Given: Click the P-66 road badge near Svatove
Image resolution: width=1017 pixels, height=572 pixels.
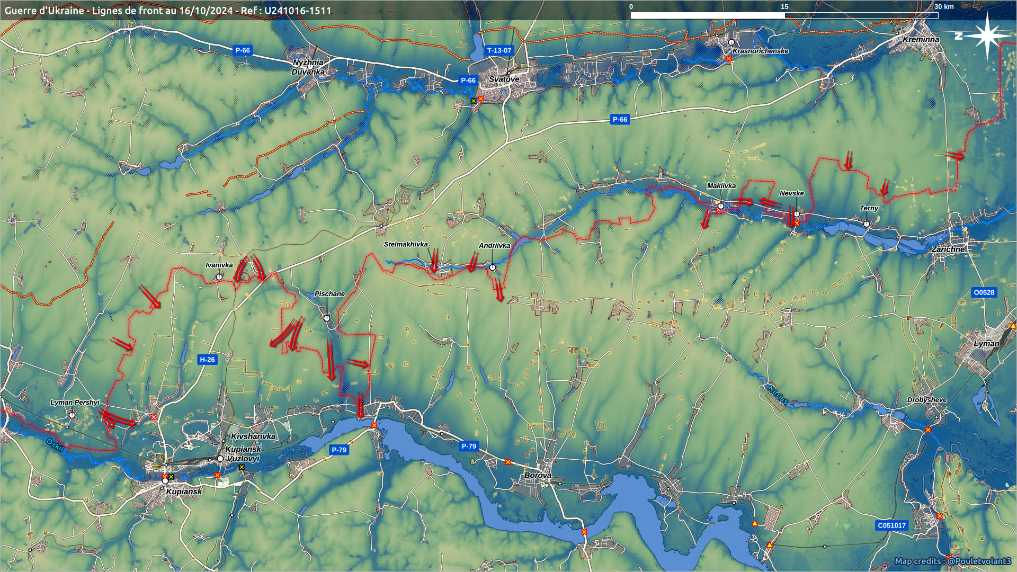Looking at the screenshot, I should pyautogui.click(x=468, y=81).
